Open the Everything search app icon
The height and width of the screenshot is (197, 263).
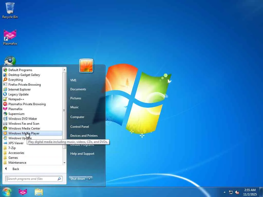point(5,80)
